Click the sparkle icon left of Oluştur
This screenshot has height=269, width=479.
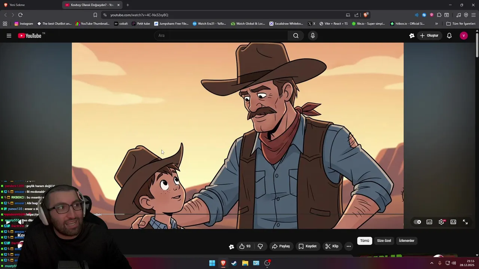click(x=412, y=35)
